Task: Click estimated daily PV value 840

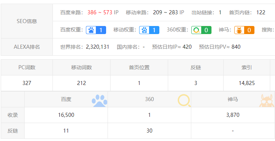Action: (236, 47)
